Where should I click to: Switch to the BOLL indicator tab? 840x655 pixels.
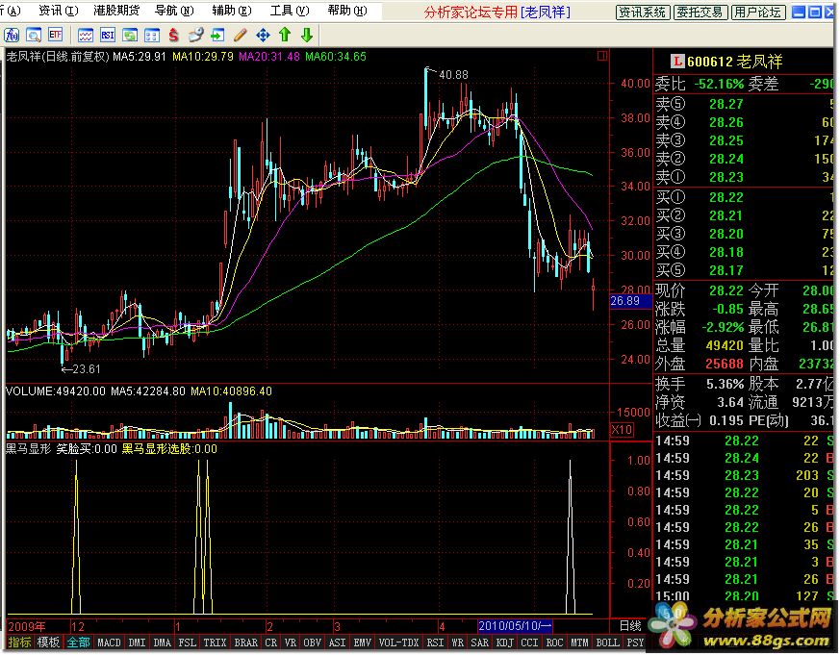coord(607,642)
